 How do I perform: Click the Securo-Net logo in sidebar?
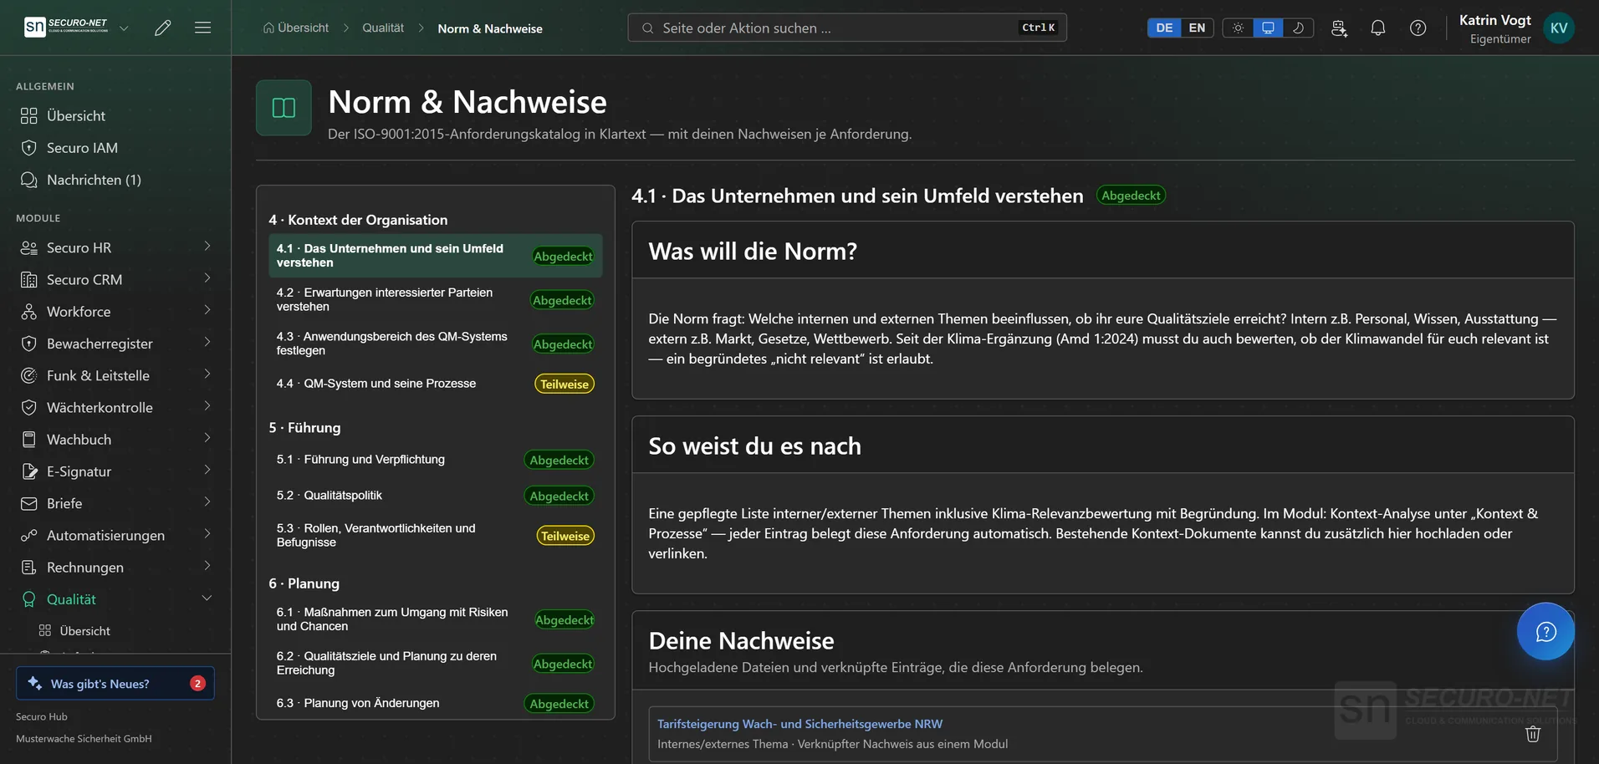(66, 28)
